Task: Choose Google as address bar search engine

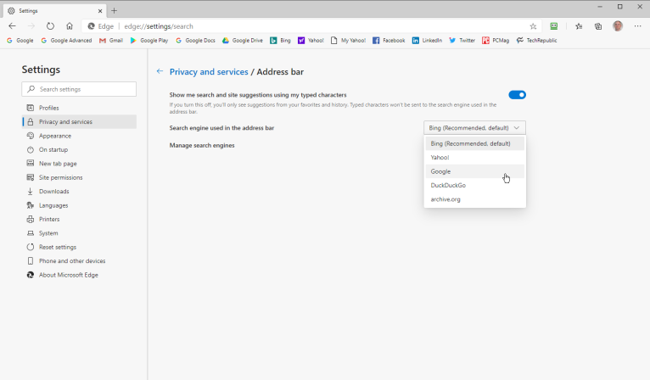Action: 474,171
